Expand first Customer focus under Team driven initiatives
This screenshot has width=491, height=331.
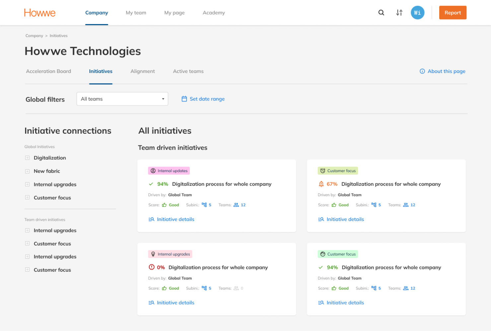[x=27, y=243]
